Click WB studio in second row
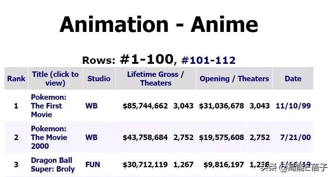The image size is (333, 177). click(92, 137)
